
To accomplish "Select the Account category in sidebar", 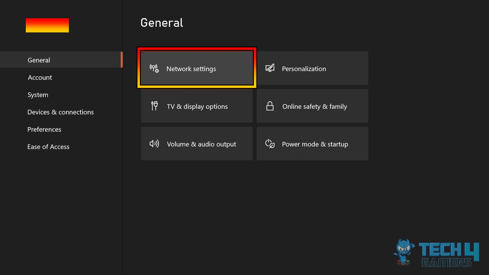I will coord(40,77).
